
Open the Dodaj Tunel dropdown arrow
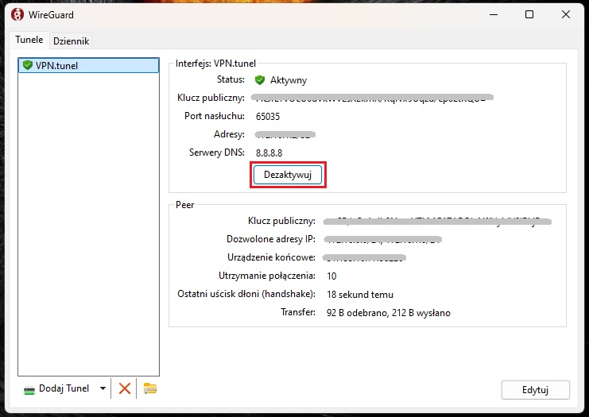tap(102, 389)
